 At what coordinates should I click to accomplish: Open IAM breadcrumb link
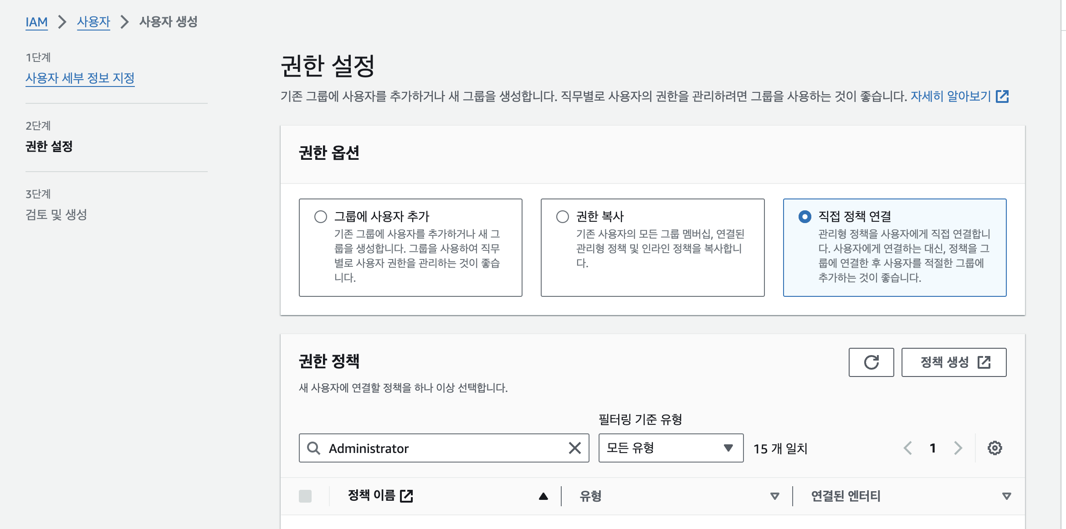(36, 21)
